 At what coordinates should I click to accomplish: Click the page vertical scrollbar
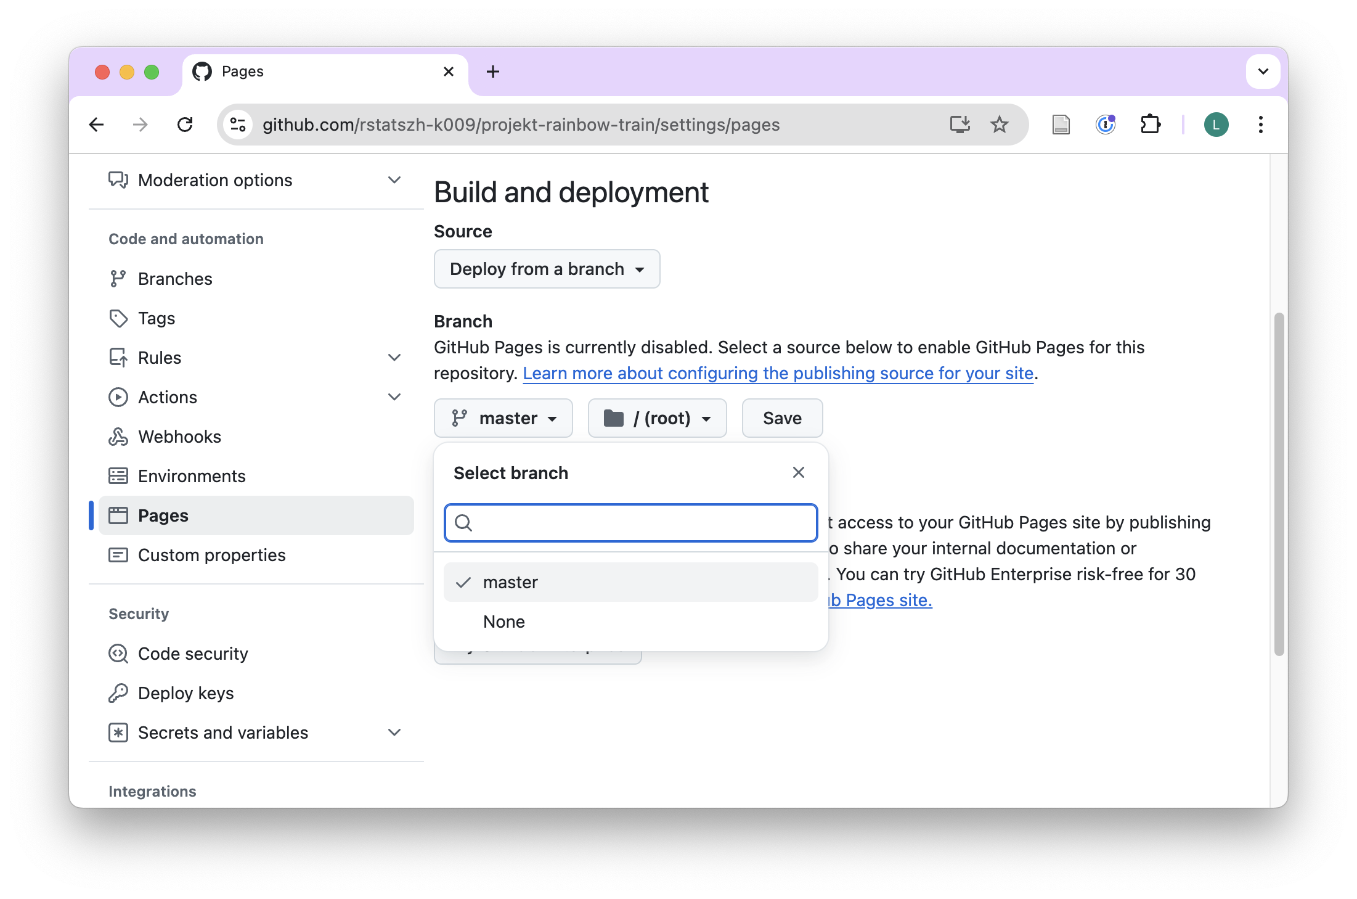[x=1279, y=484]
